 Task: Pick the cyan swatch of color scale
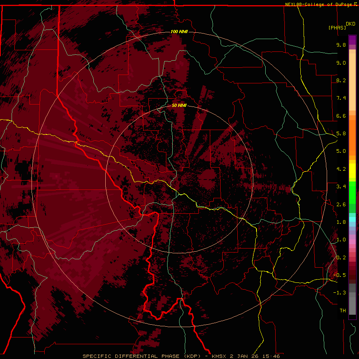(352, 219)
